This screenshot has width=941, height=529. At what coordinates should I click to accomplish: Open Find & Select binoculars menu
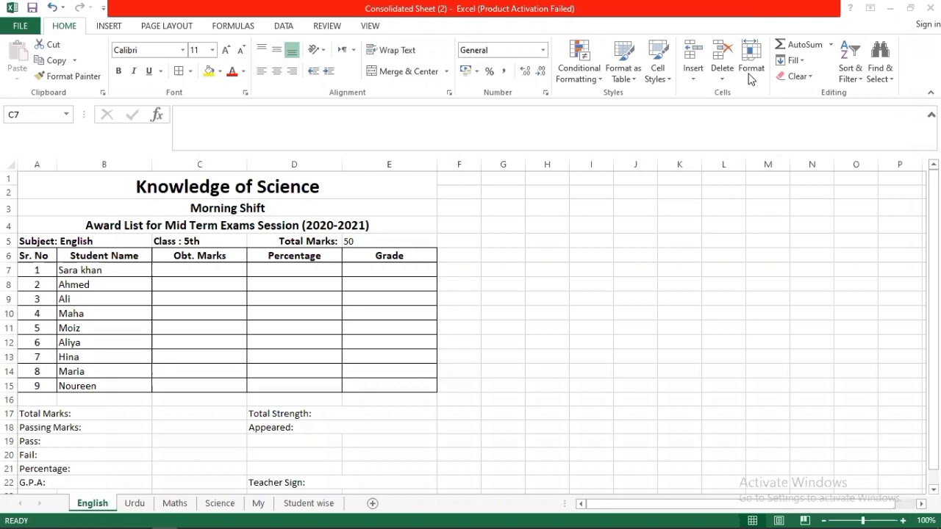click(x=880, y=62)
